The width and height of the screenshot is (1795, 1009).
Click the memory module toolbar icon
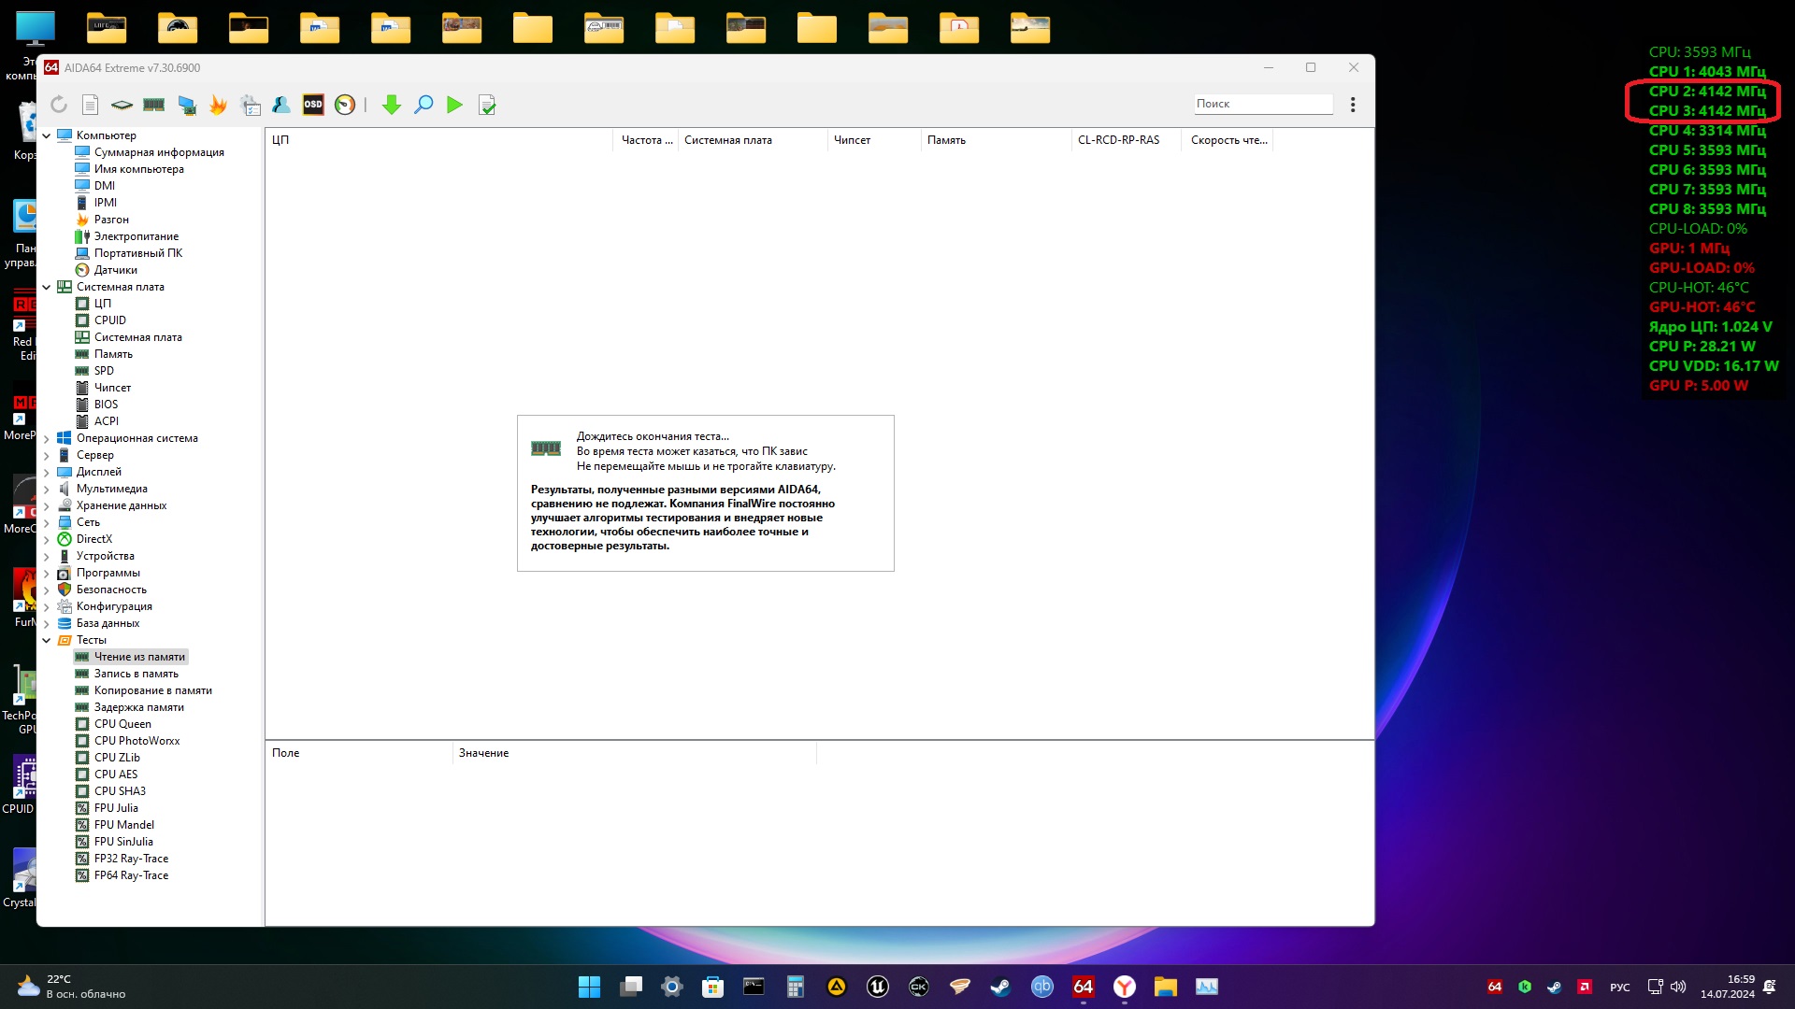[x=154, y=105]
